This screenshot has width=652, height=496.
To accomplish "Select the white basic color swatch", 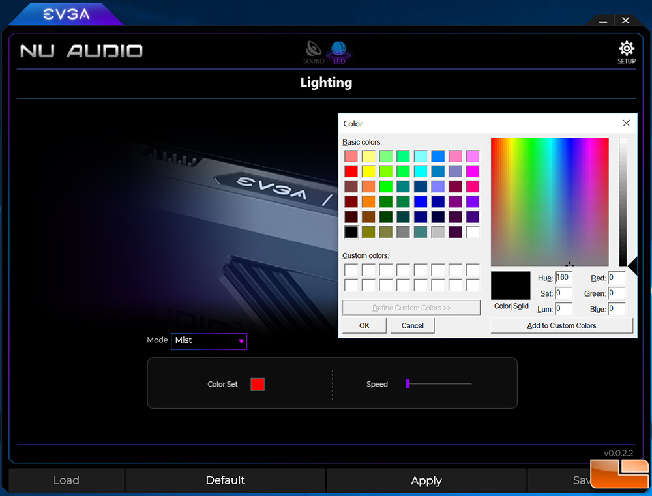I will [x=472, y=232].
